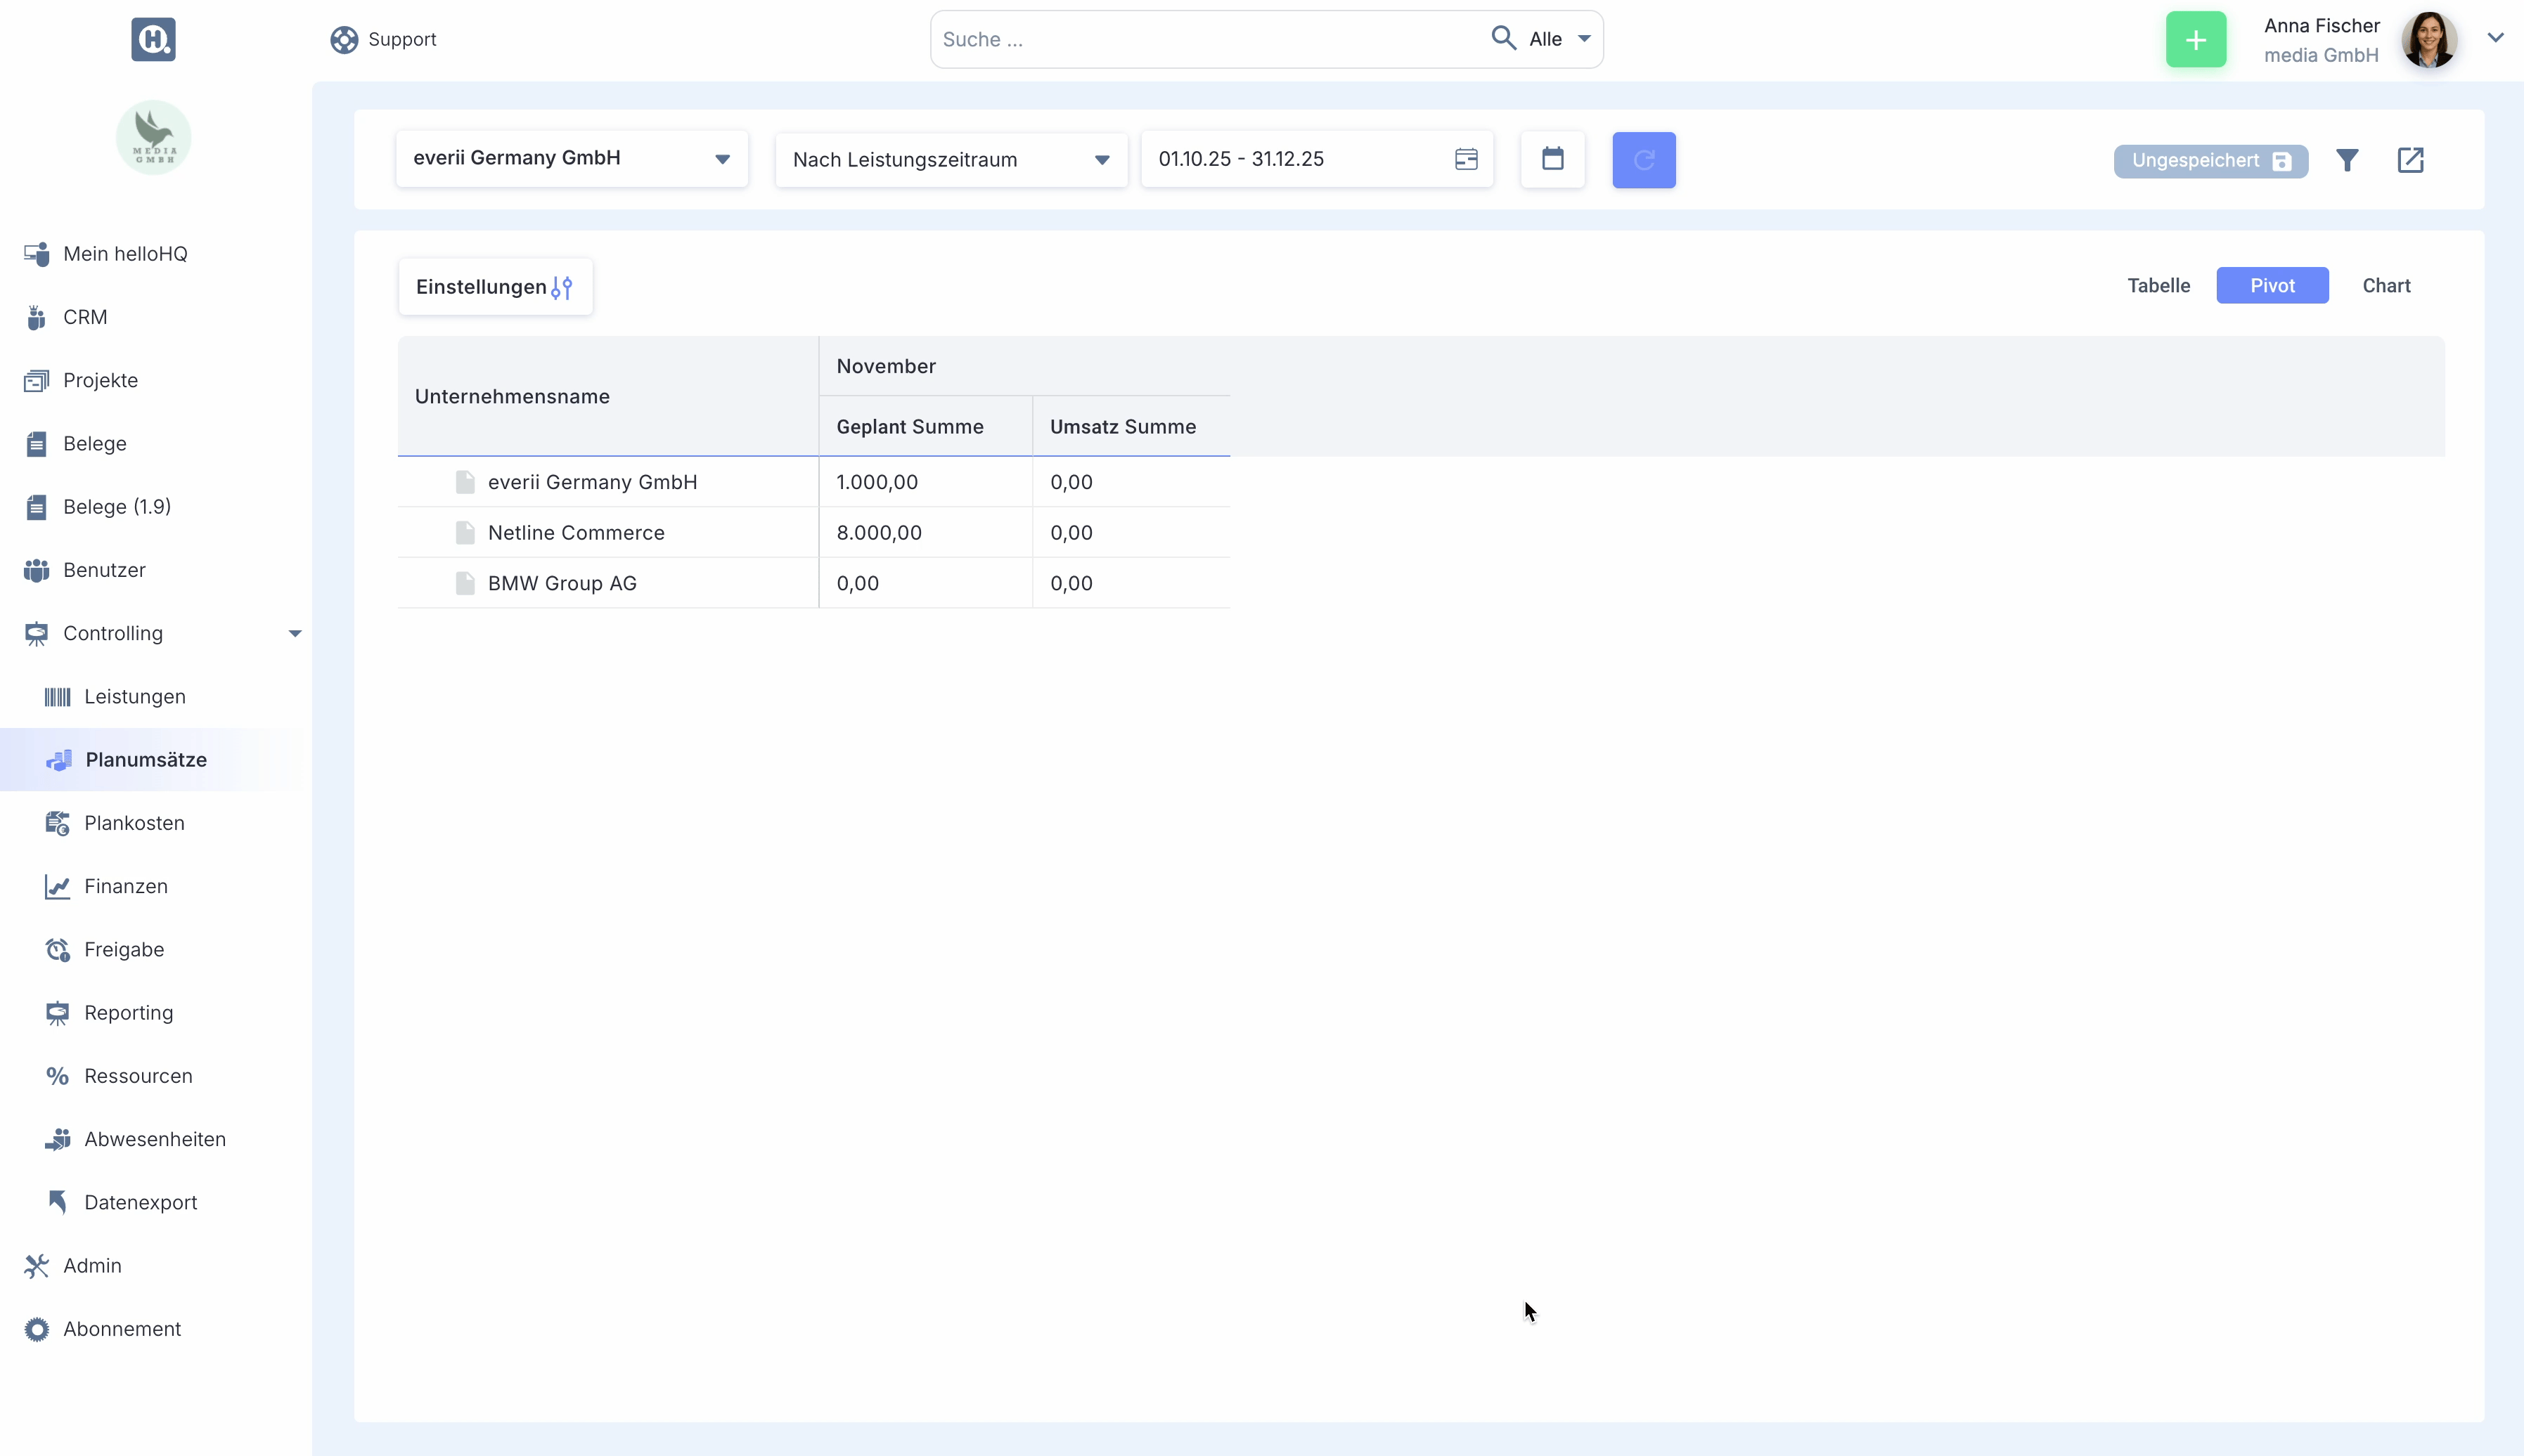Switch view to Chart
The width and height of the screenshot is (2524, 1456).
pyautogui.click(x=2385, y=286)
